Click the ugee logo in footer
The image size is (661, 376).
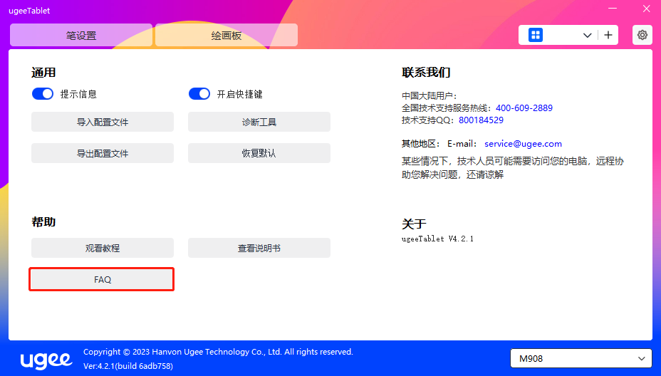[46, 360]
